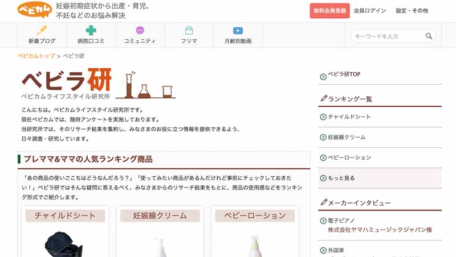This screenshot has height=257, width=456.
Task: Click pencil icon beside メーカーインタビュー heading
Action: [324, 202]
